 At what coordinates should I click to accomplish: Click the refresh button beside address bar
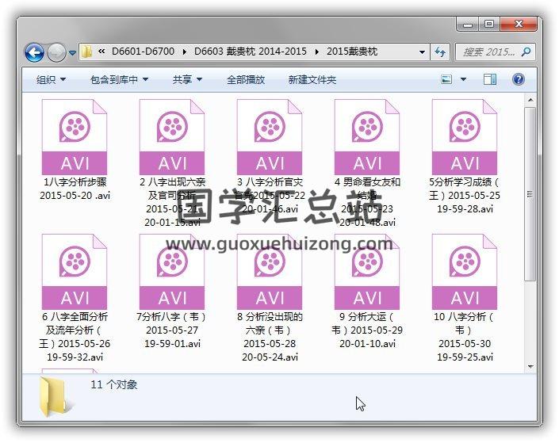440,52
